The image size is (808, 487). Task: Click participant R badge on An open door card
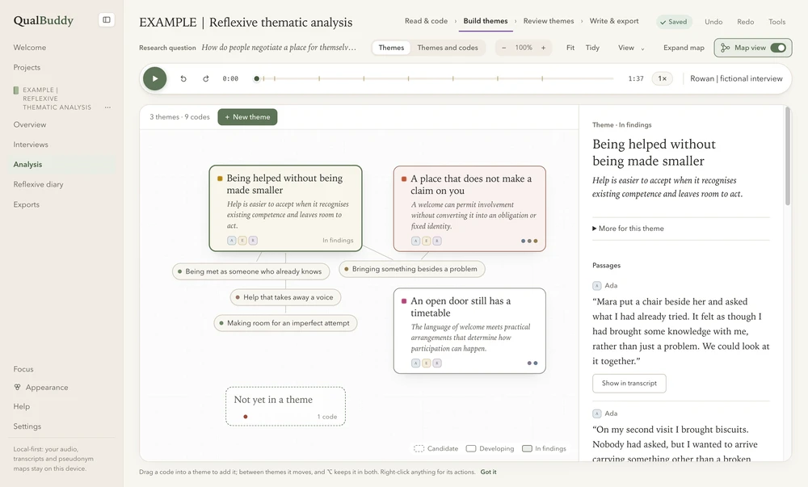coord(437,363)
